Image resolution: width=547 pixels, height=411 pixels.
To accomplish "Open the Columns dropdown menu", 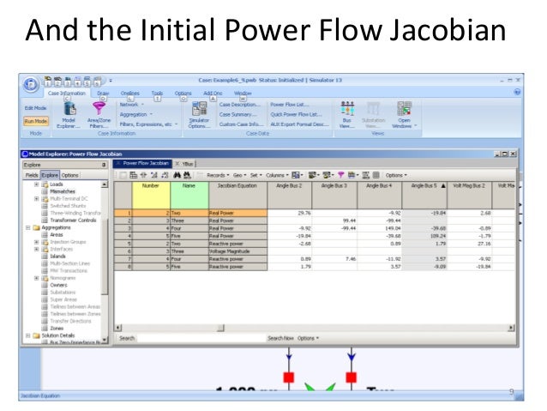I will coord(277,175).
